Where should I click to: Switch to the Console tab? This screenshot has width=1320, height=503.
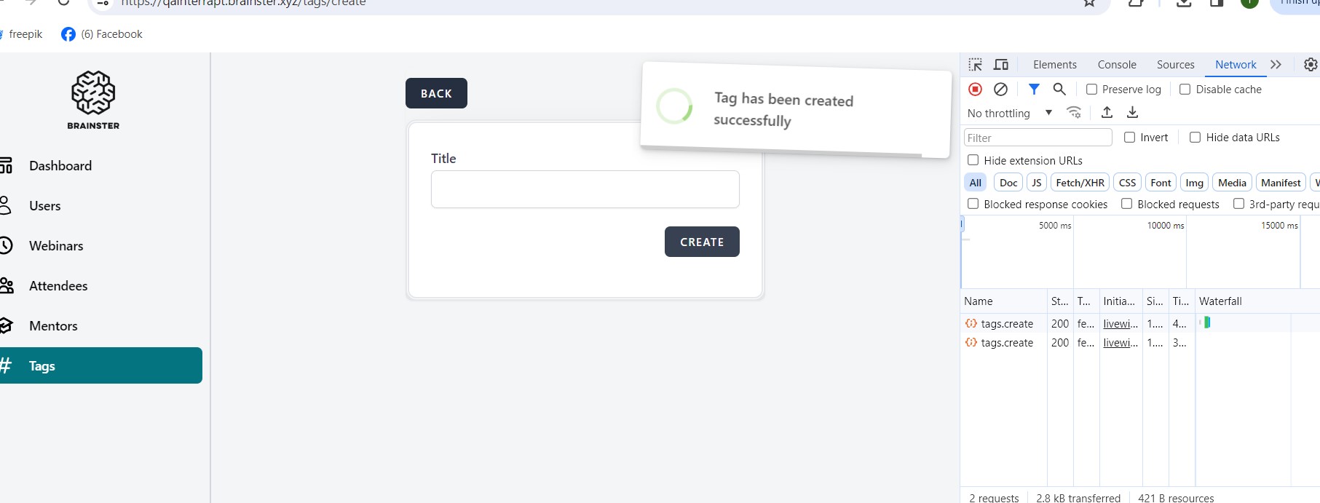tap(1117, 65)
